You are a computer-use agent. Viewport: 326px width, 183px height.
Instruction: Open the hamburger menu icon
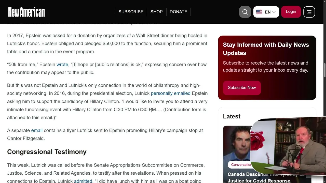click(309, 12)
